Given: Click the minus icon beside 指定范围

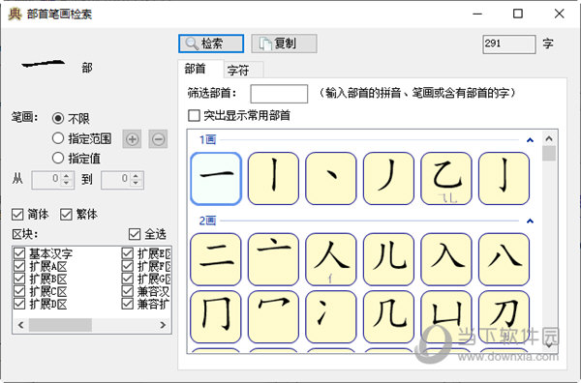Looking at the screenshot, I should point(158,139).
